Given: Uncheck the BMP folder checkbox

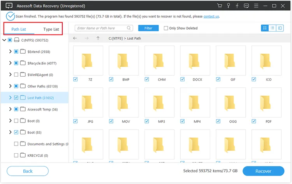Looking at the screenshot, I should [x=111, y=79].
